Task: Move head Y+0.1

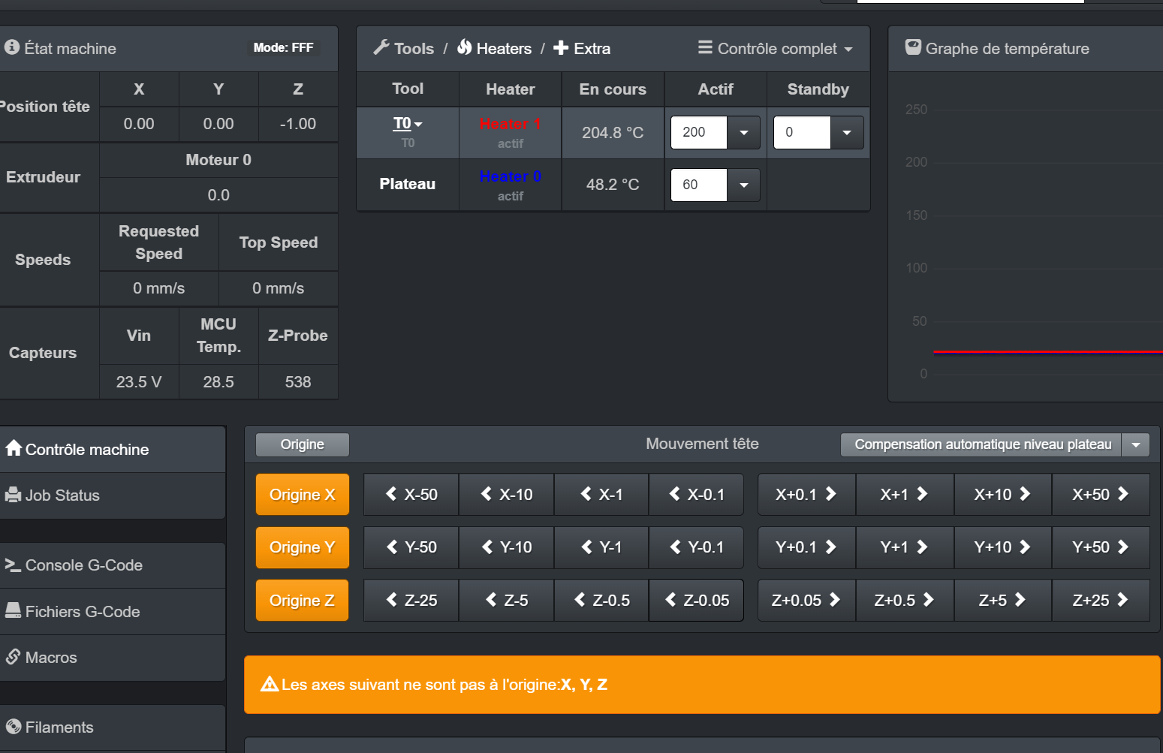Action: tap(806, 547)
